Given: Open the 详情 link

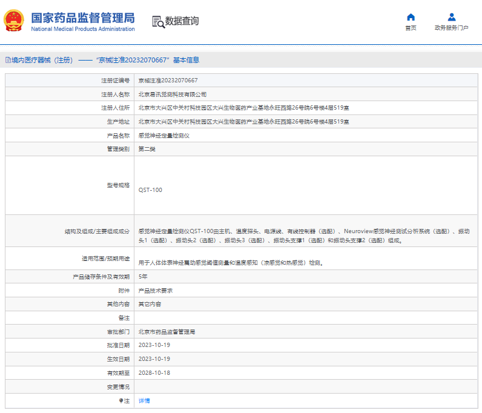Looking at the screenshot, I should (x=144, y=401).
